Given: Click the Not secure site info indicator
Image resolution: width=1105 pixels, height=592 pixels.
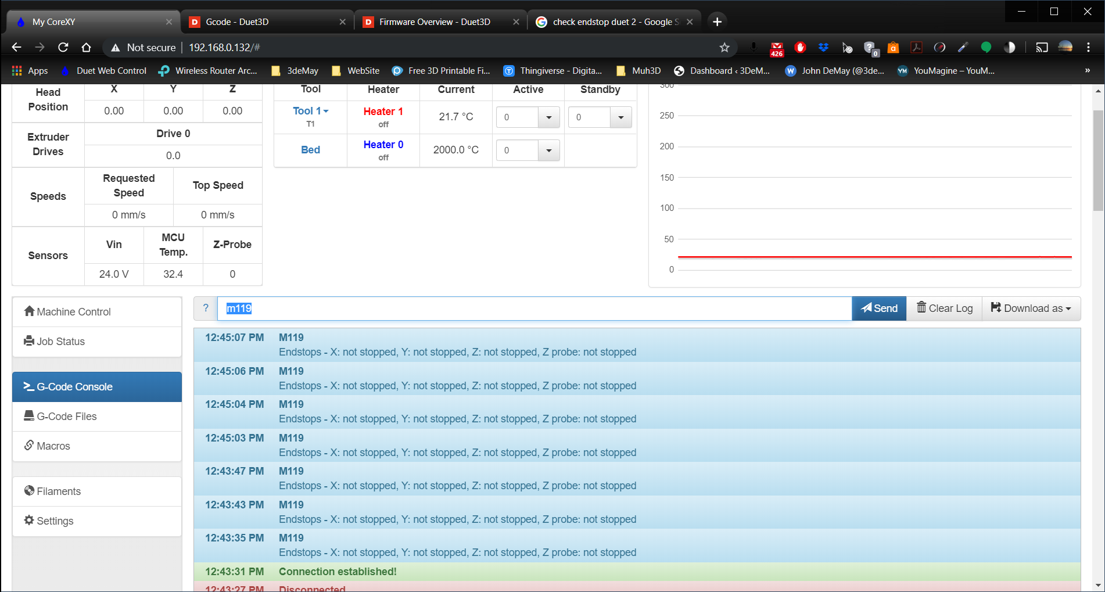Looking at the screenshot, I should (x=143, y=48).
